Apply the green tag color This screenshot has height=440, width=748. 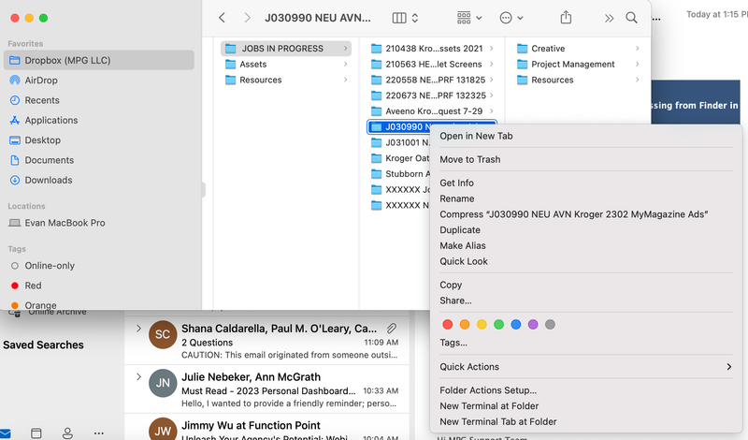(498, 325)
